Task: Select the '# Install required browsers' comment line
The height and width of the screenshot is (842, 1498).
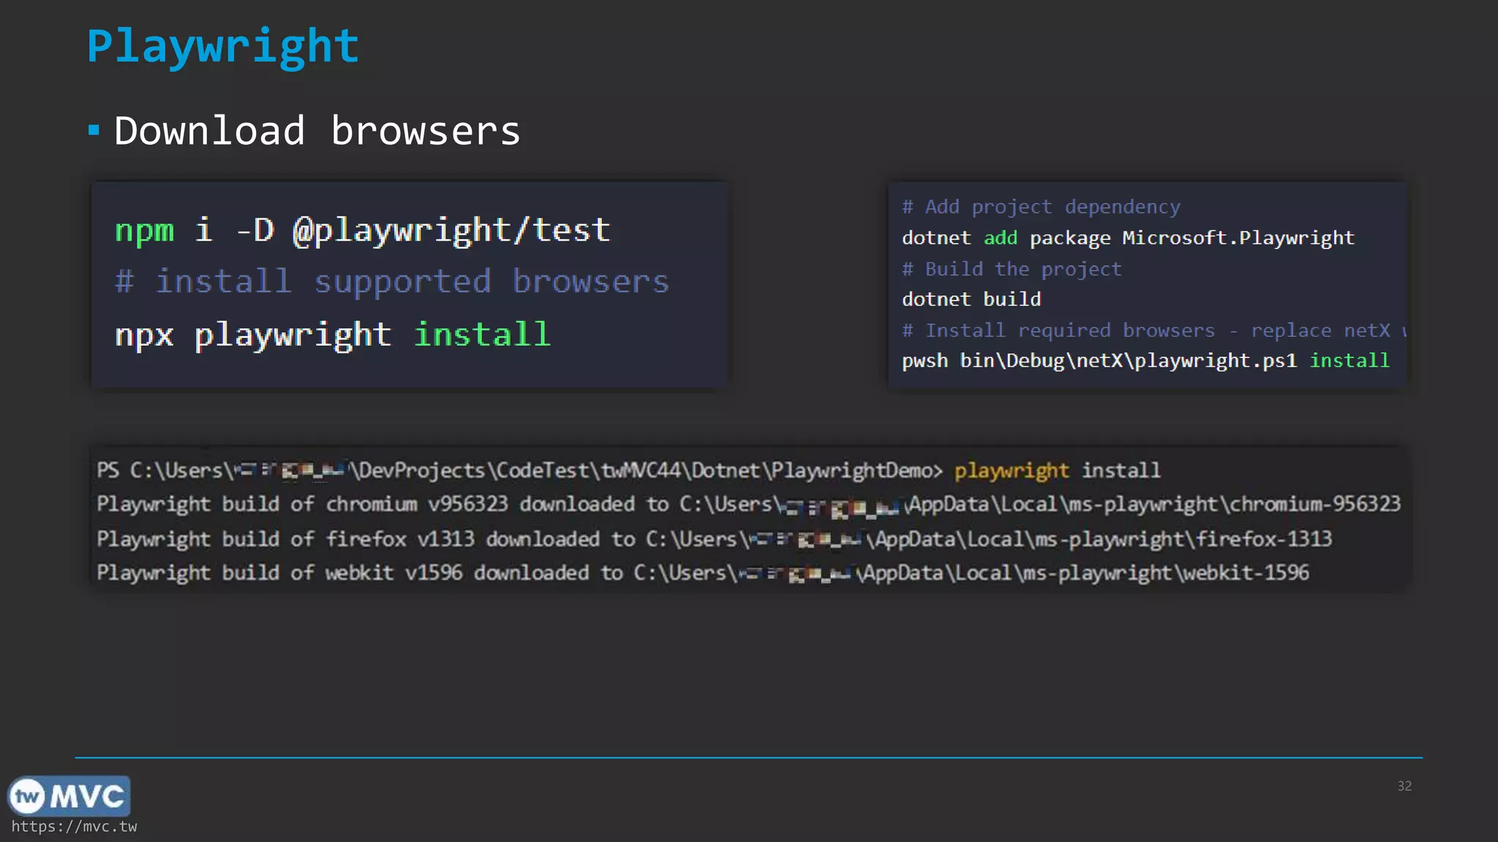Action: [x=1154, y=330]
